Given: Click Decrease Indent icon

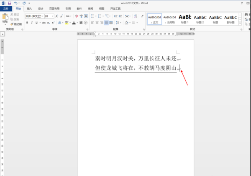Looking at the screenshot, I should coord(115,16).
